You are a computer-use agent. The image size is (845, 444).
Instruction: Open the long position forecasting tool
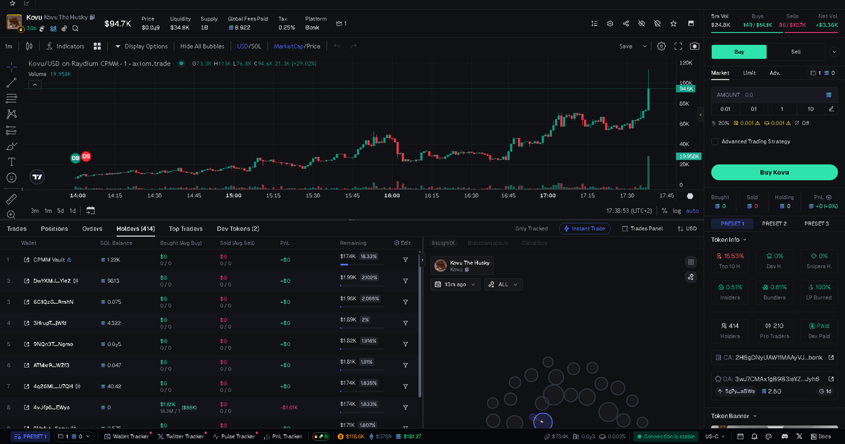tap(11, 130)
